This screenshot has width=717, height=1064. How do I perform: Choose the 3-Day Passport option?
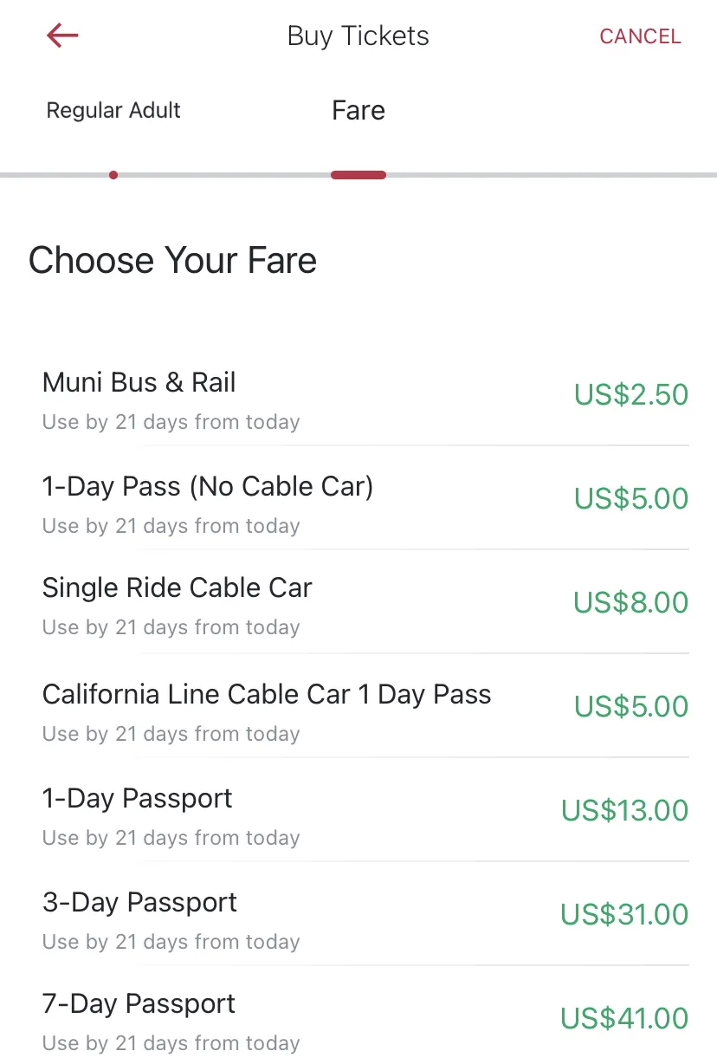[139, 903]
